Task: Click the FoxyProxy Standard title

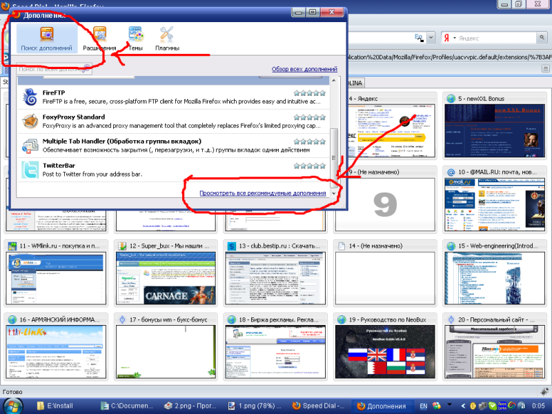Action: click(x=74, y=117)
